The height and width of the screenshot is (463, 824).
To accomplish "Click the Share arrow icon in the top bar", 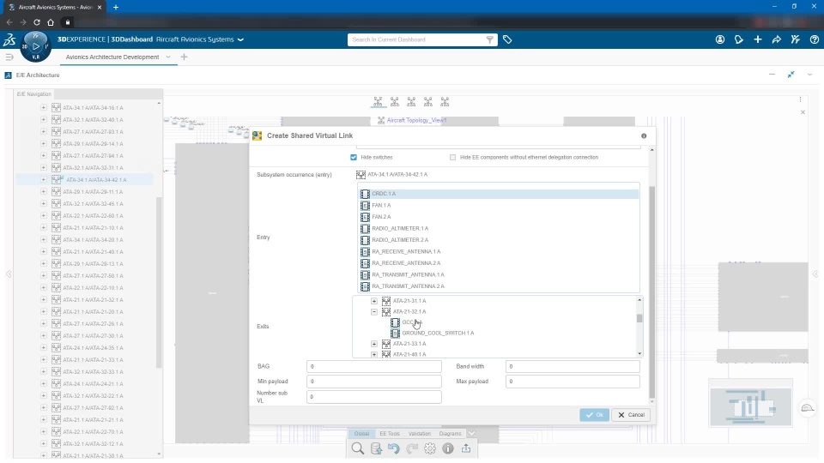I will 776,39.
